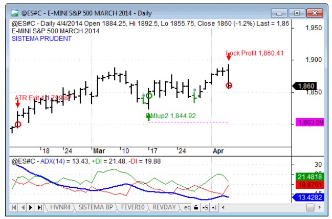332x219 pixels.
Task: Jump to the last chart sheet tab
Action: tap(39, 208)
